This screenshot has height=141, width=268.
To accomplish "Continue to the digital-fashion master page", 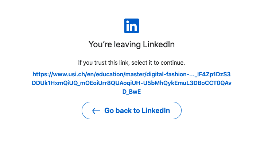I will pos(131,83).
